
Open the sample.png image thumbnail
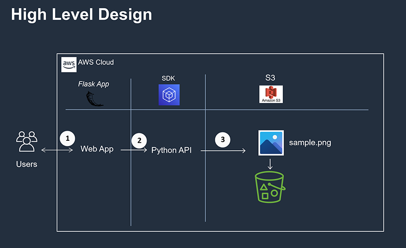[x=271, y=143]
